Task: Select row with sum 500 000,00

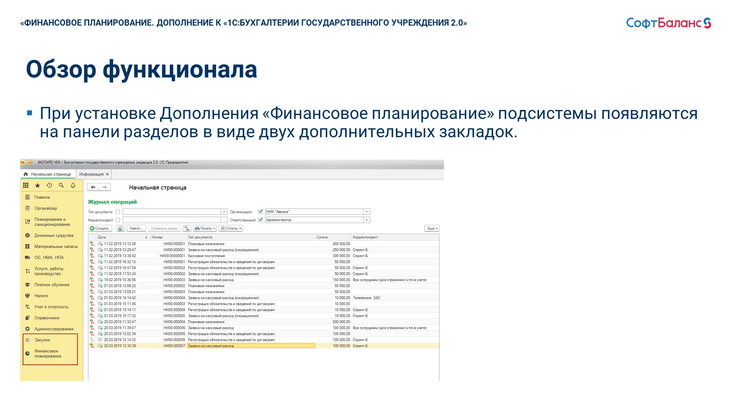Action: [264, 322]
